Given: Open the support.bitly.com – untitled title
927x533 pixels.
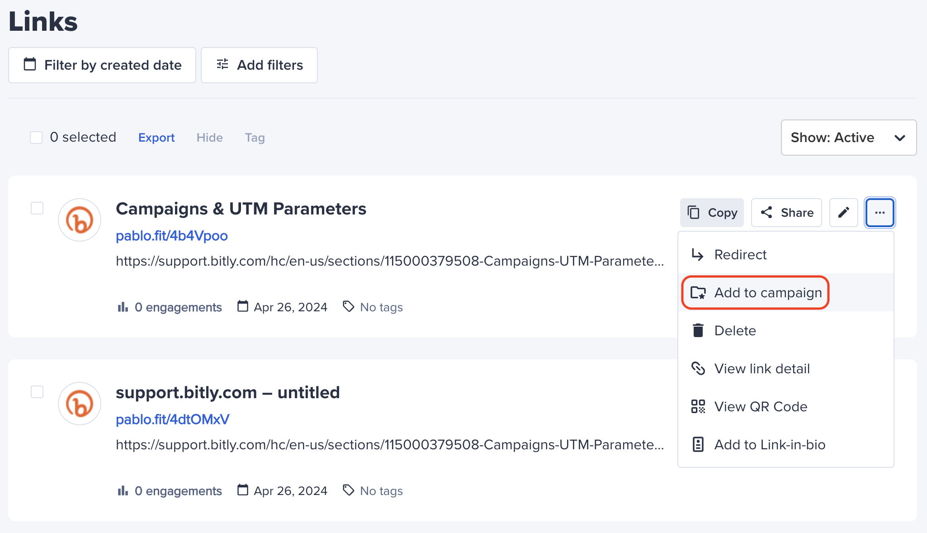Looking at the screenshot, I should [228, 392].
